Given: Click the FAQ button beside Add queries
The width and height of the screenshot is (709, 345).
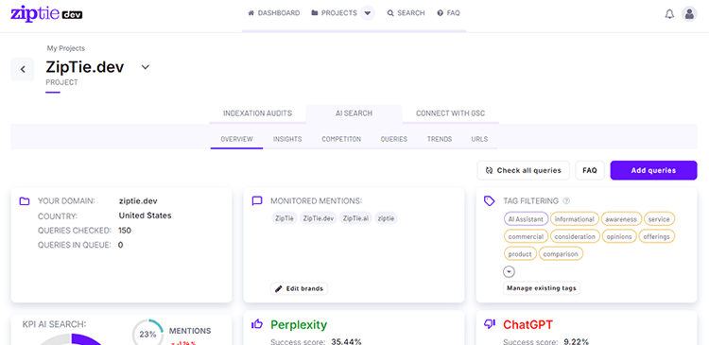Looking at the screenshot, I should 590,170.
